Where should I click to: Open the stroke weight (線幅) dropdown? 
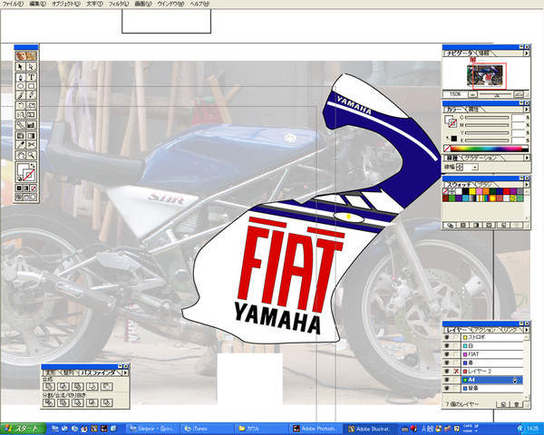coord(474,167)
